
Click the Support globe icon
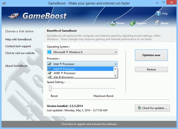pyautogui.click(x=132, y=23)
